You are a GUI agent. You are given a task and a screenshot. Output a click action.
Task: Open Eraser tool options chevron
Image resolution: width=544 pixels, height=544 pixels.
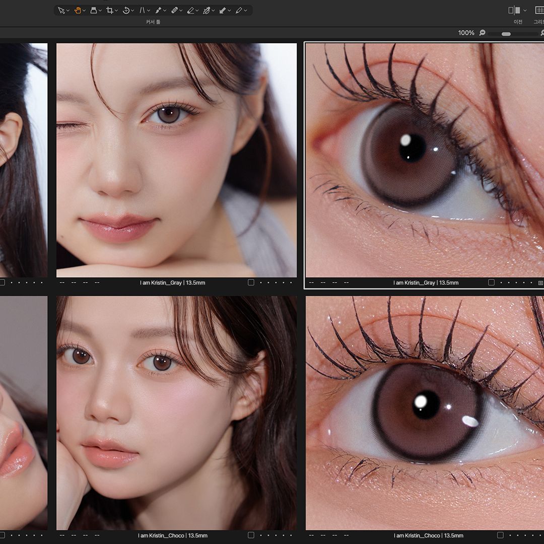click(x=197, y=11)
